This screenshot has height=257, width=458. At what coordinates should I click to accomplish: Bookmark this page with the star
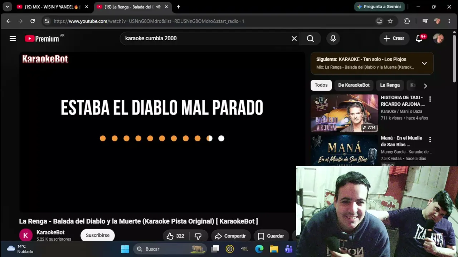tap(390, 21)
